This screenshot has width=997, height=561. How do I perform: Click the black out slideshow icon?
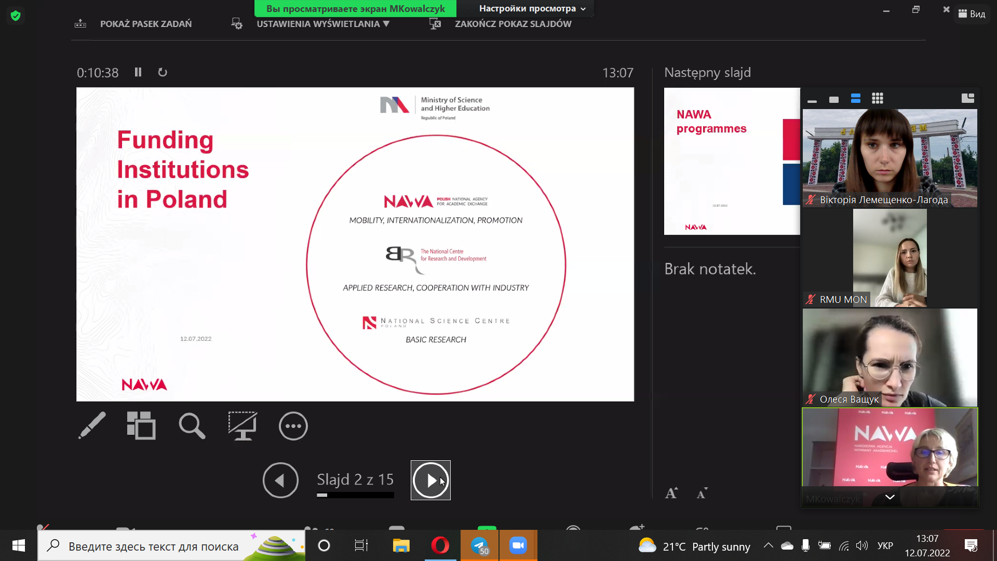tap(242, 426)
